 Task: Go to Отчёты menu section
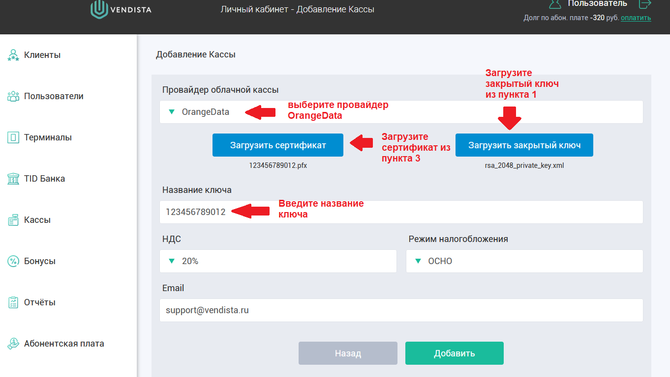39,302
